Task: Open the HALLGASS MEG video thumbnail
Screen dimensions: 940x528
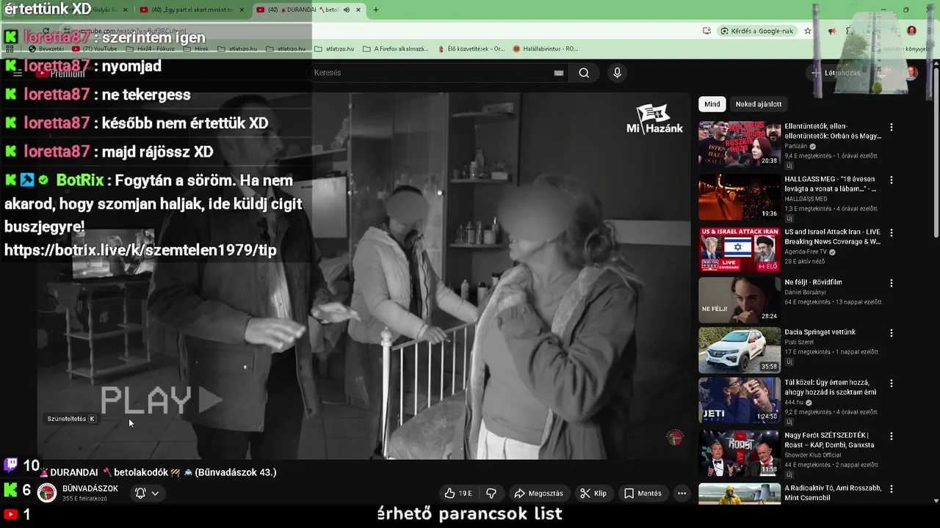Action: coord(740,197)
